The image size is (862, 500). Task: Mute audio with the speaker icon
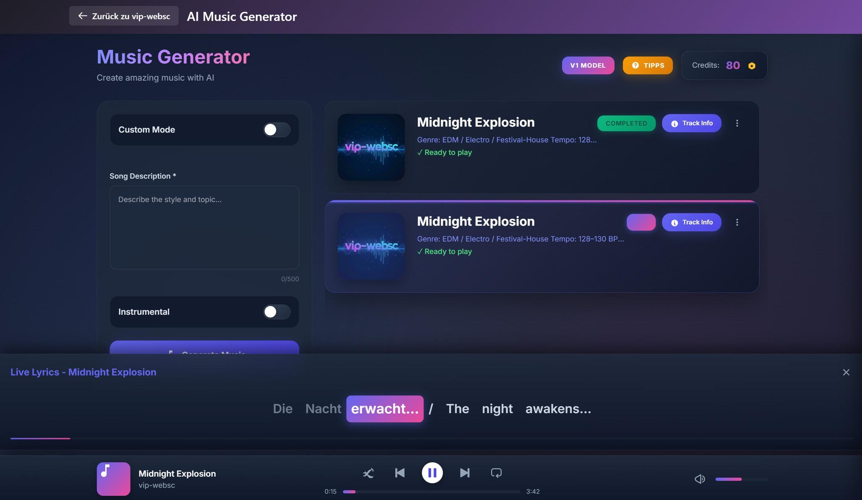[700, 479]
